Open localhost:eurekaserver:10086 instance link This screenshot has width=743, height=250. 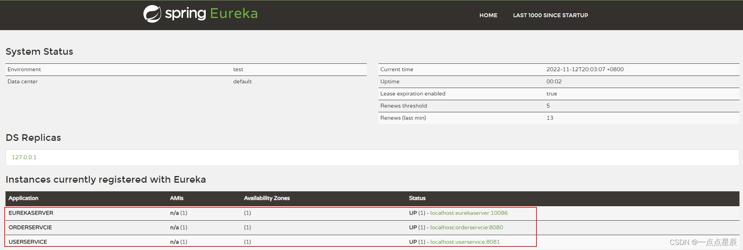tap(469, 213)
